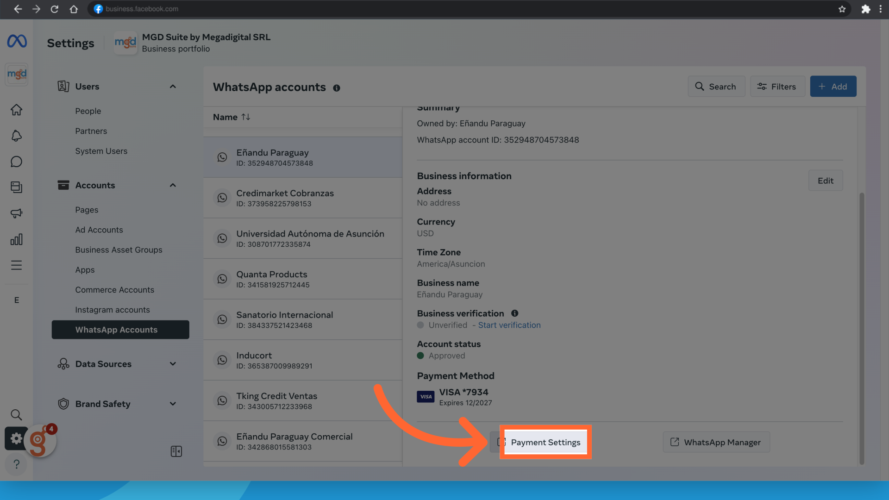The height and width of the screenshot is (500, 889).
Task: Open the megaphone ads icon in sidebar
Action: (x=17, y=213)
